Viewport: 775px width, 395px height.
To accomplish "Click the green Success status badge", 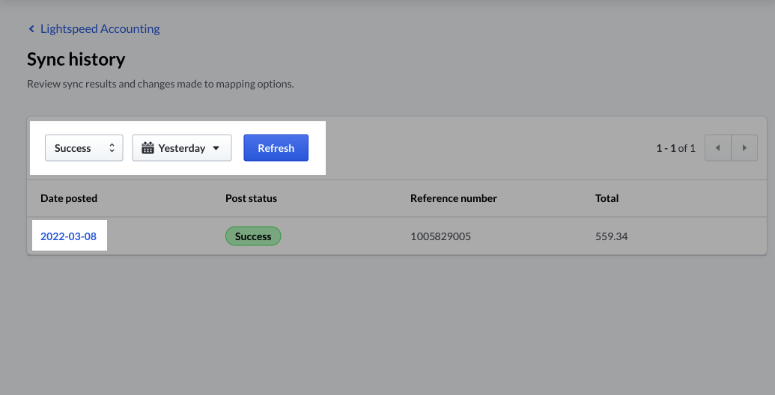I will pyautogui.click(x=253, y=236).
